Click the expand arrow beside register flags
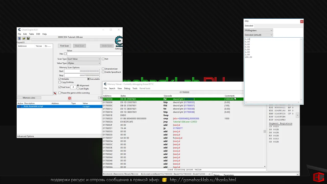 pyautogui.click(x=297, y=116)
